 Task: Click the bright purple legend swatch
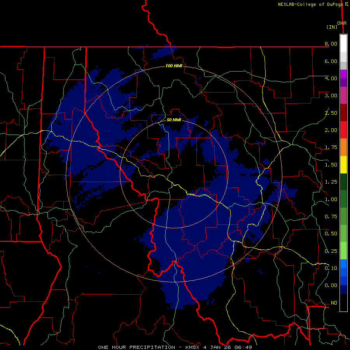343,74
